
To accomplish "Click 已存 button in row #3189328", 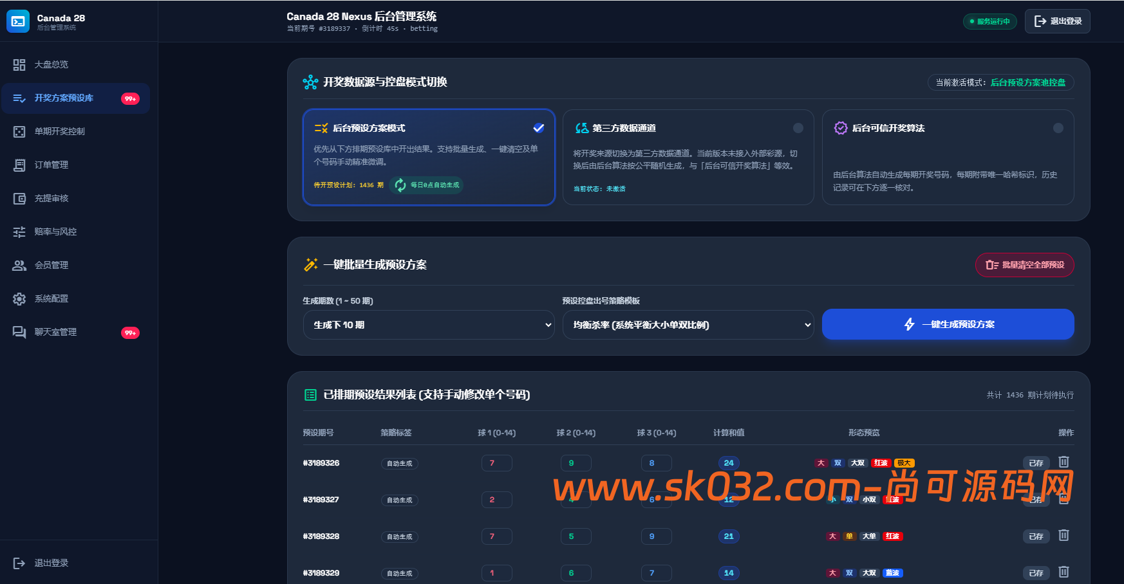I will point(1036,536).
